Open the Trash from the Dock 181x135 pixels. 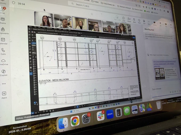(158, 105)
